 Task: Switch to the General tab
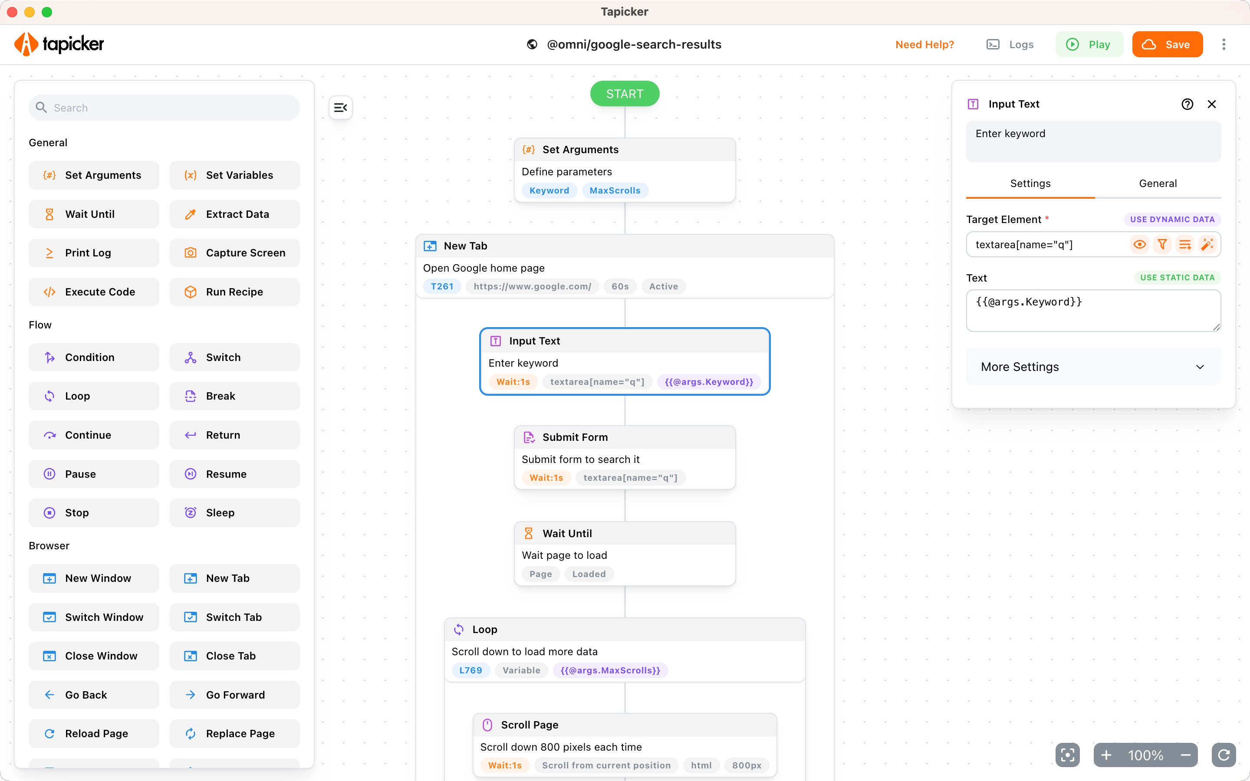click(x=1158, y=184)
